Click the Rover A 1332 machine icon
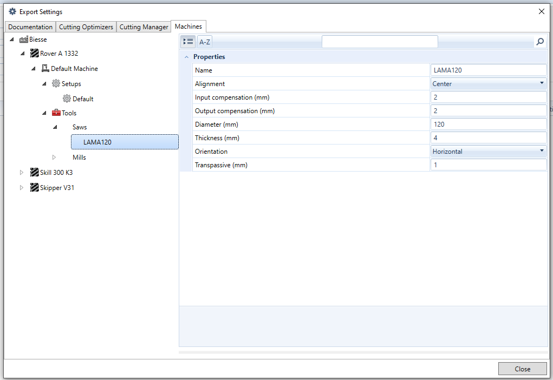Image resolution: width=553 pixels, height=380 pixels. click(35, 54)
